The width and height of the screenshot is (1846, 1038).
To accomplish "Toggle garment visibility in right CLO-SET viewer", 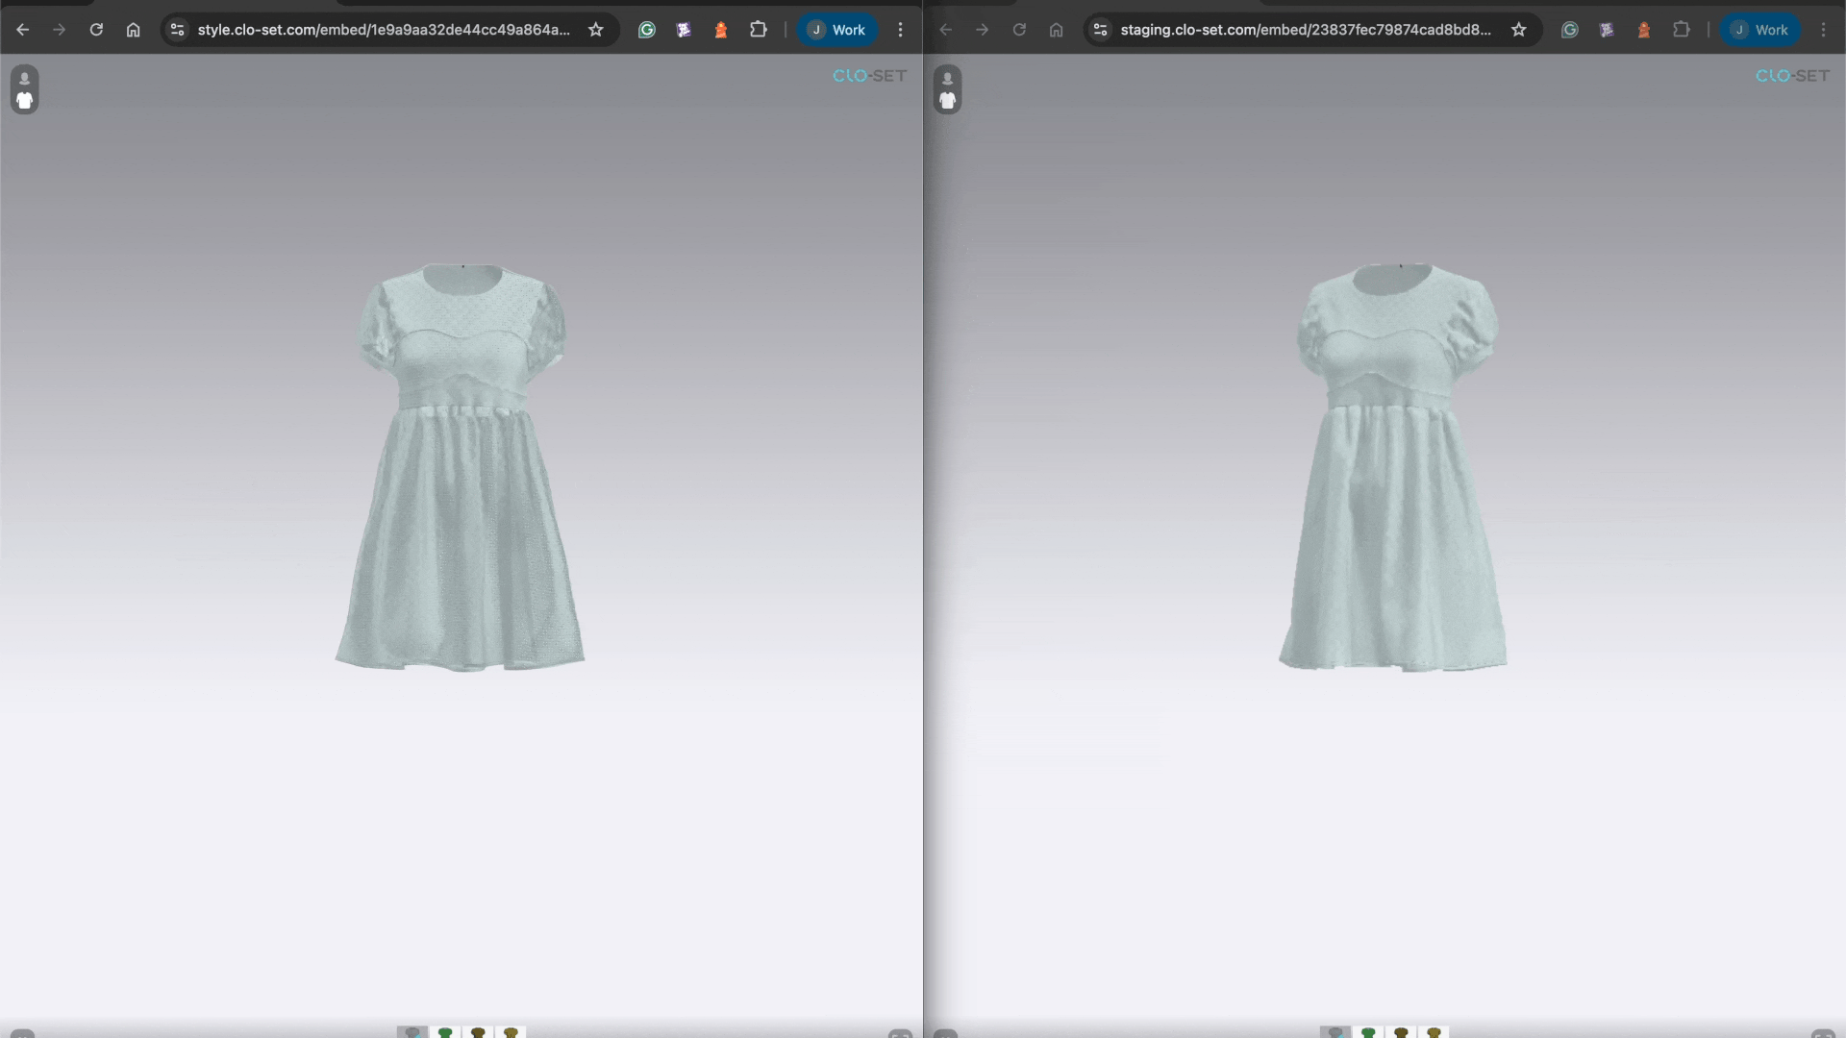I will [x=948, y=100].
